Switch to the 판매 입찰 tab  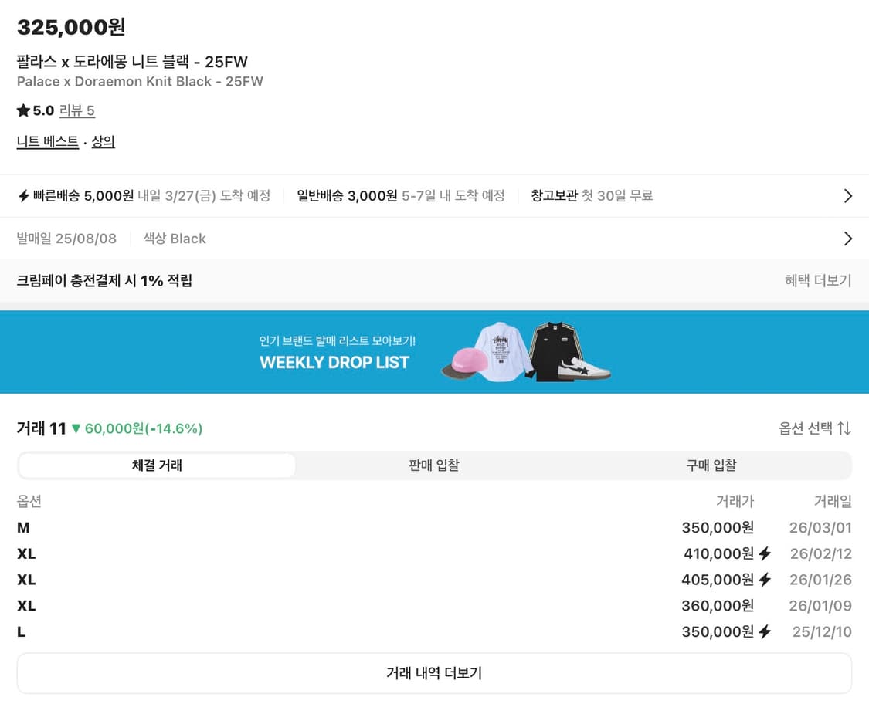tap(434, 465)
